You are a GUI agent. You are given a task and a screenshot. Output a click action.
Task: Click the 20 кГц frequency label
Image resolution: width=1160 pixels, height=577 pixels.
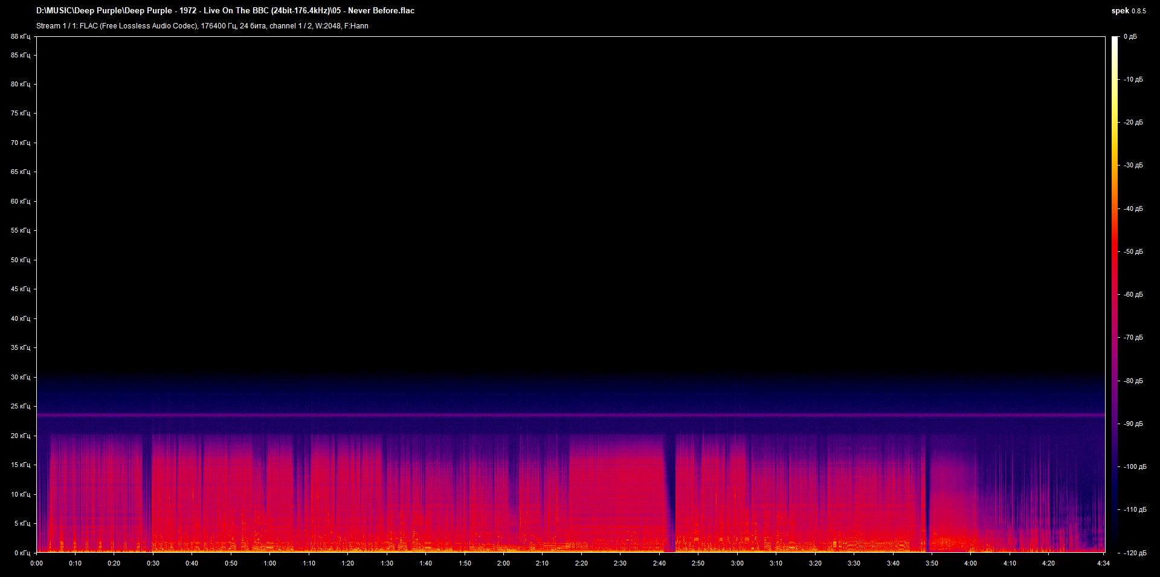point(20,435)
